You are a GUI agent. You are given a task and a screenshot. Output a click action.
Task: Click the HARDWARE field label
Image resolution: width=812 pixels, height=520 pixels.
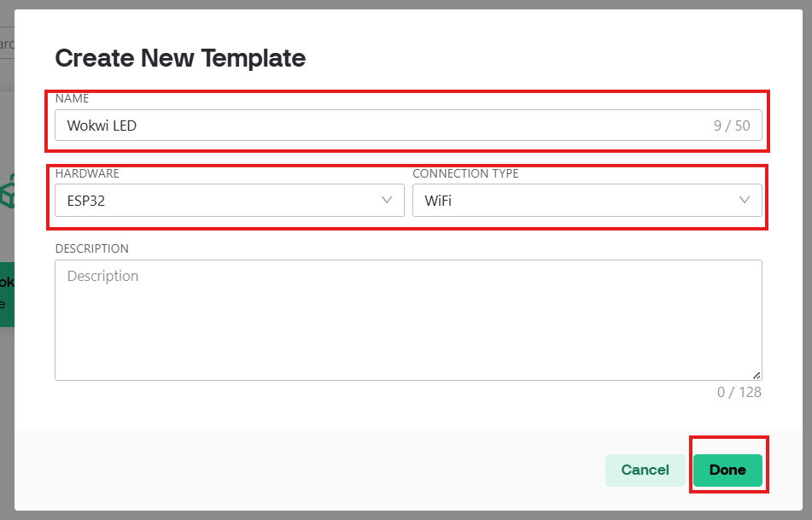click(87, 174)
